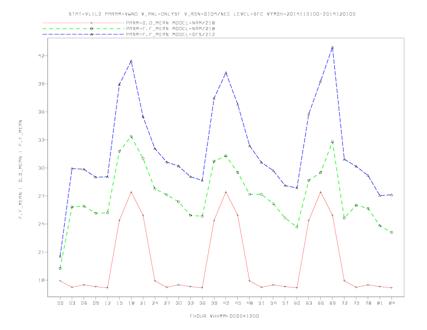Image resolution: width=427 pixels, height=330 pixels.
Task: Click x-axis tick label 15
Action: [x=119, y=303]
